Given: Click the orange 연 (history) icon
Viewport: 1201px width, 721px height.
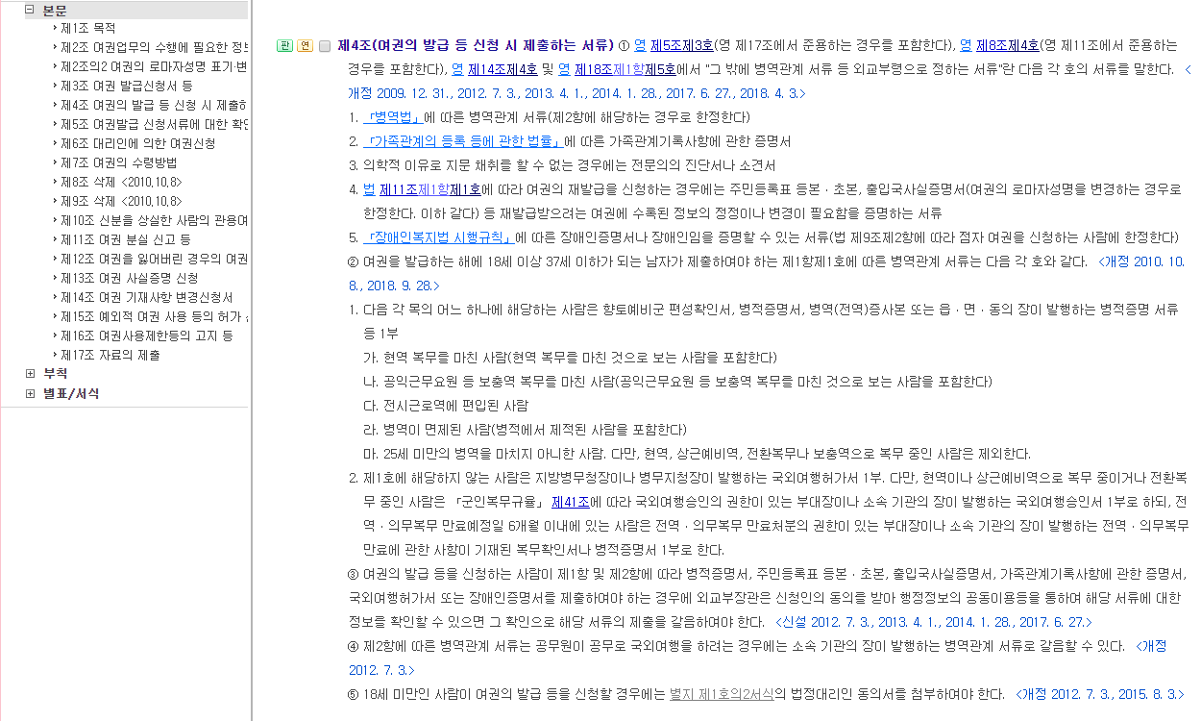Looking at the screenshot, I should (x=305, y=45).
